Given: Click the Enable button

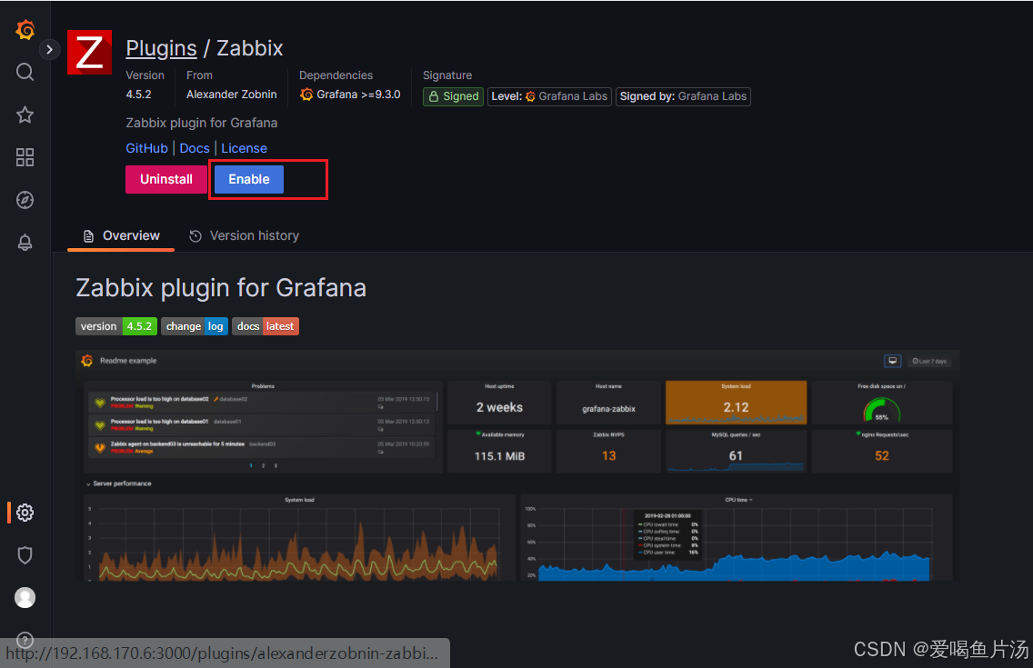Looking at the screenshot, I should (249, 179).
